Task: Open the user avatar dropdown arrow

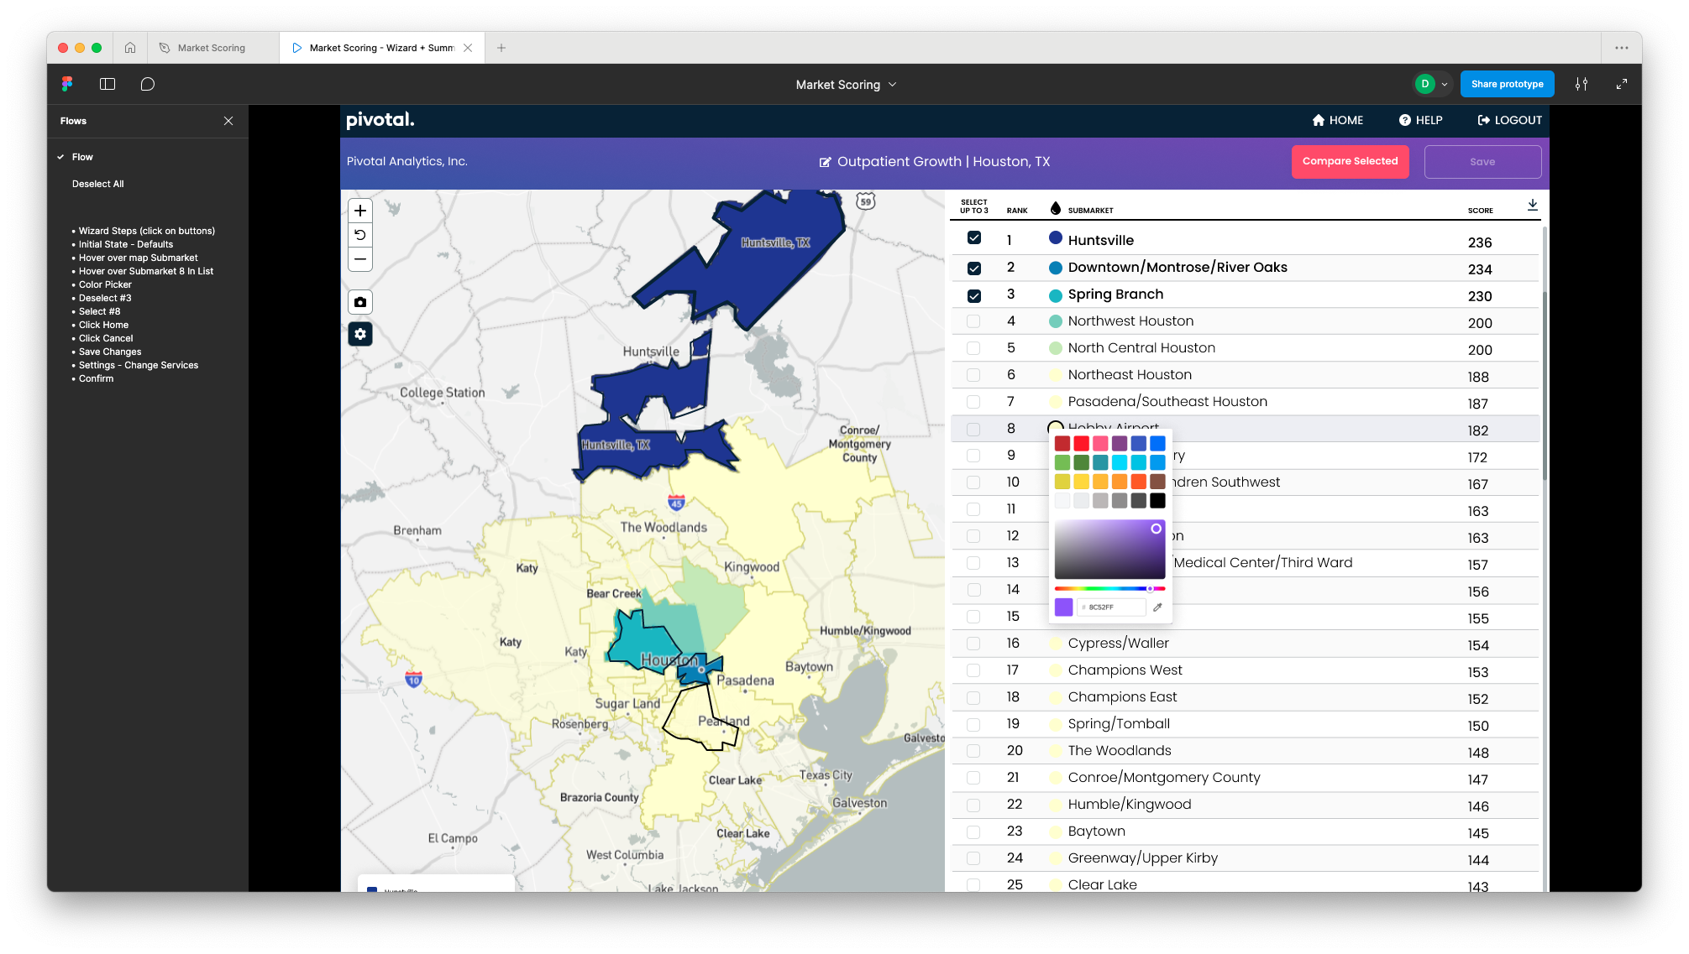Action: 1445,84
